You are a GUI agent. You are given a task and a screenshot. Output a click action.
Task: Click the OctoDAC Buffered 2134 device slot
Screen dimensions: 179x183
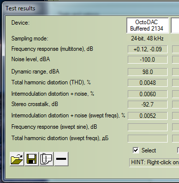pos(147,25)
